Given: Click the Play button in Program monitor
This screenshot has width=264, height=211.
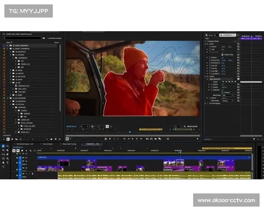Looking at the screenshot, I should click(x=133, y=139).
